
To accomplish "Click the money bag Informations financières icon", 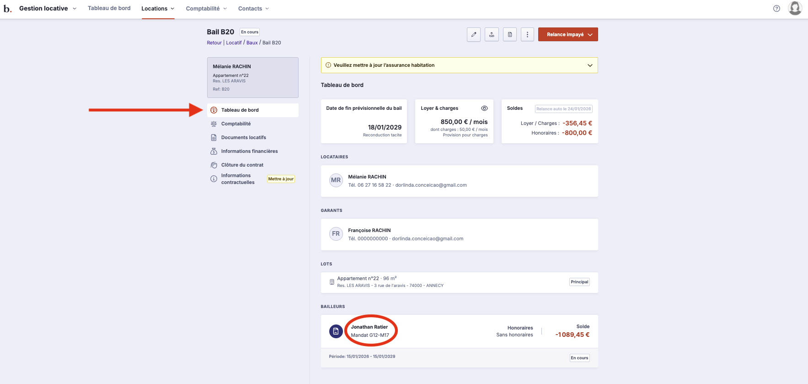I will [214, 151].
